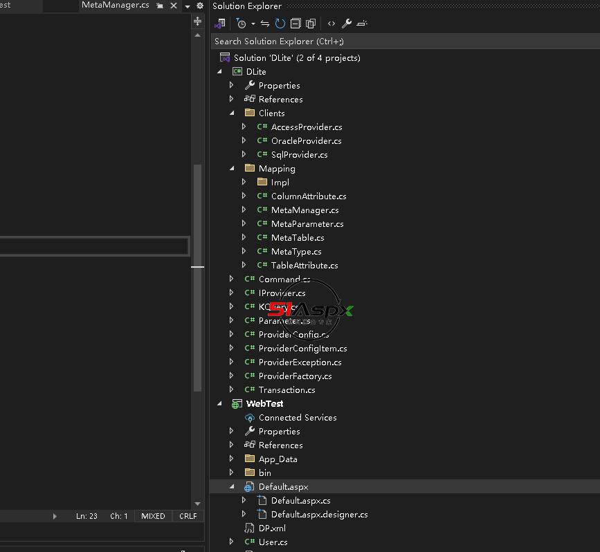Click the Pending Changes Filter clock icon
600x552 pixels.
point(241,24)
